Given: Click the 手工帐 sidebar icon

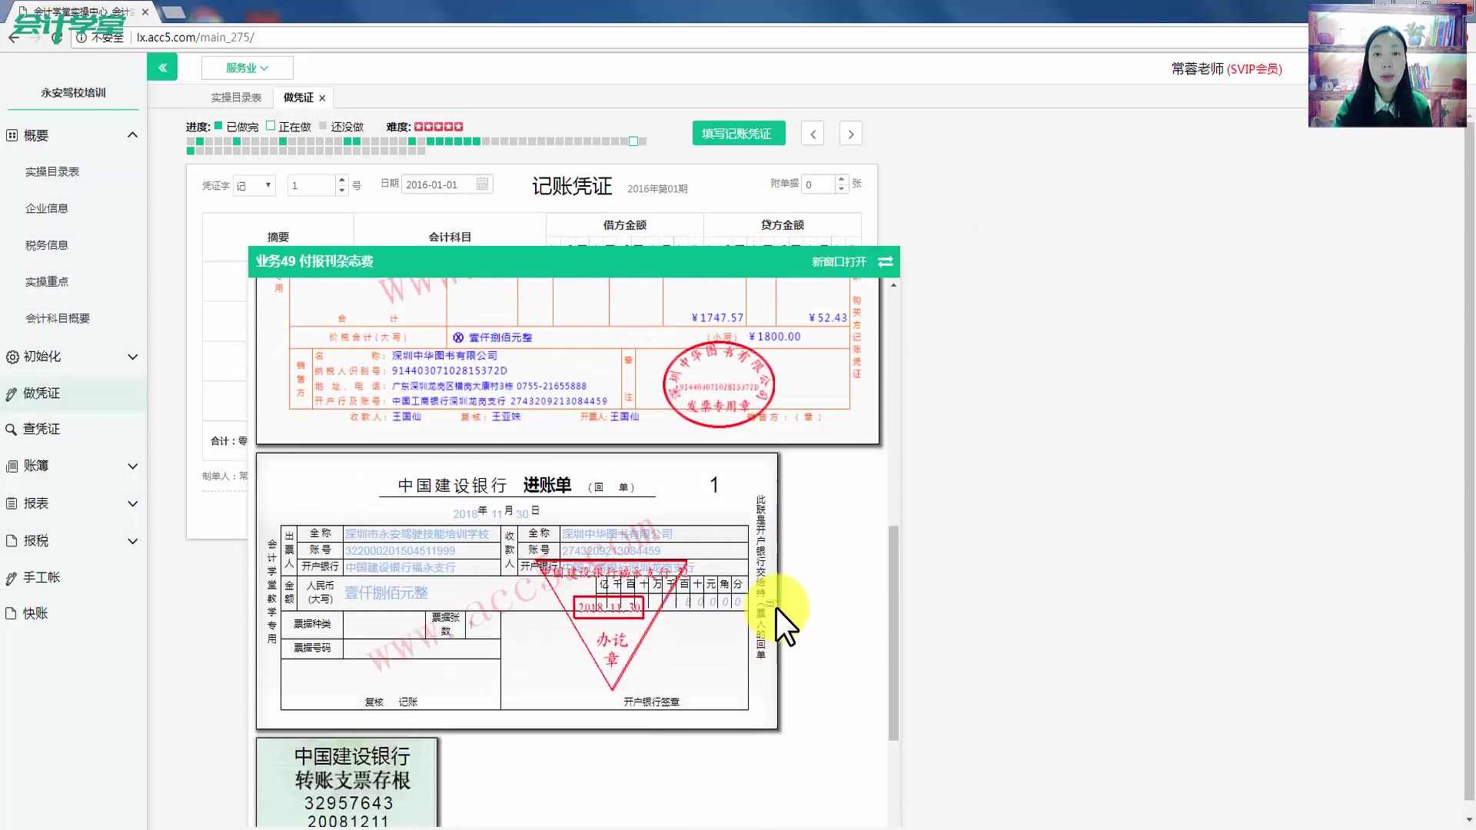Looking at the screenshot, I should click(x=42, y=576).
